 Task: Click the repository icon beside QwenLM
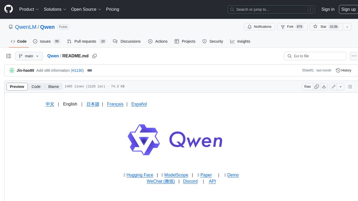[x=11, y=27]
